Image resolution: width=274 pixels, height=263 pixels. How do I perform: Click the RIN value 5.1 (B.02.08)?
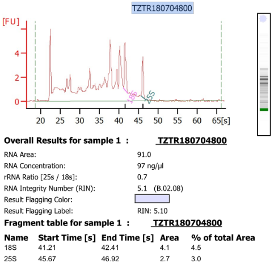coord(160,189)
